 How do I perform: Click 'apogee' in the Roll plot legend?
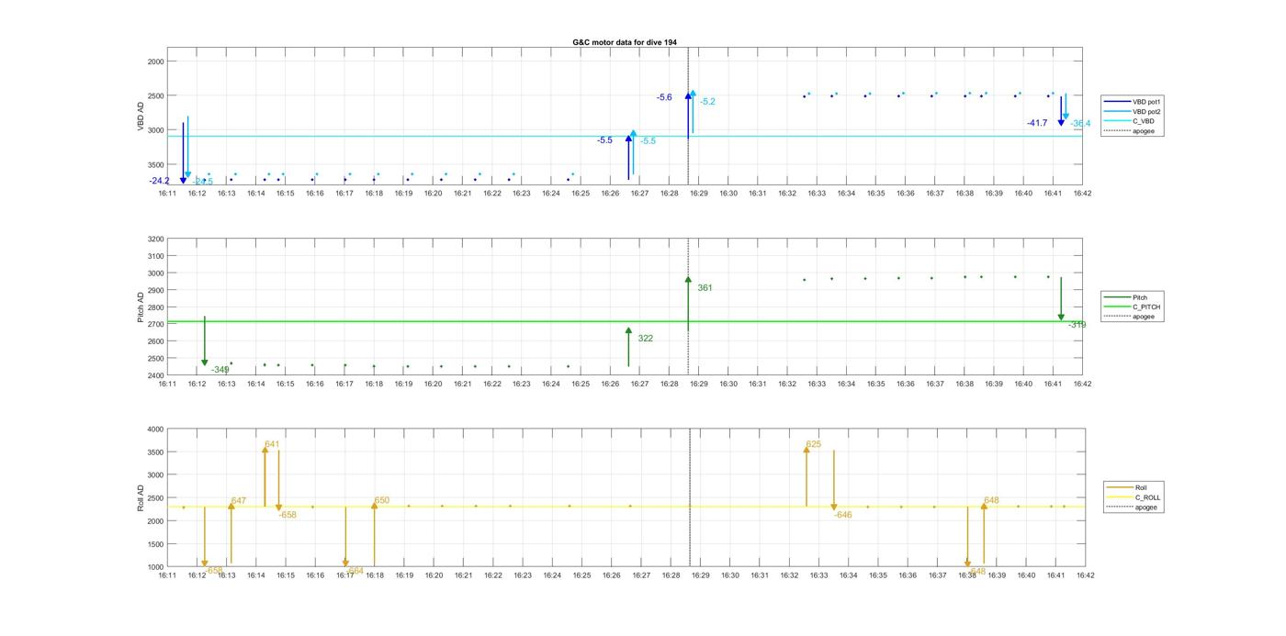[1134, 507]
